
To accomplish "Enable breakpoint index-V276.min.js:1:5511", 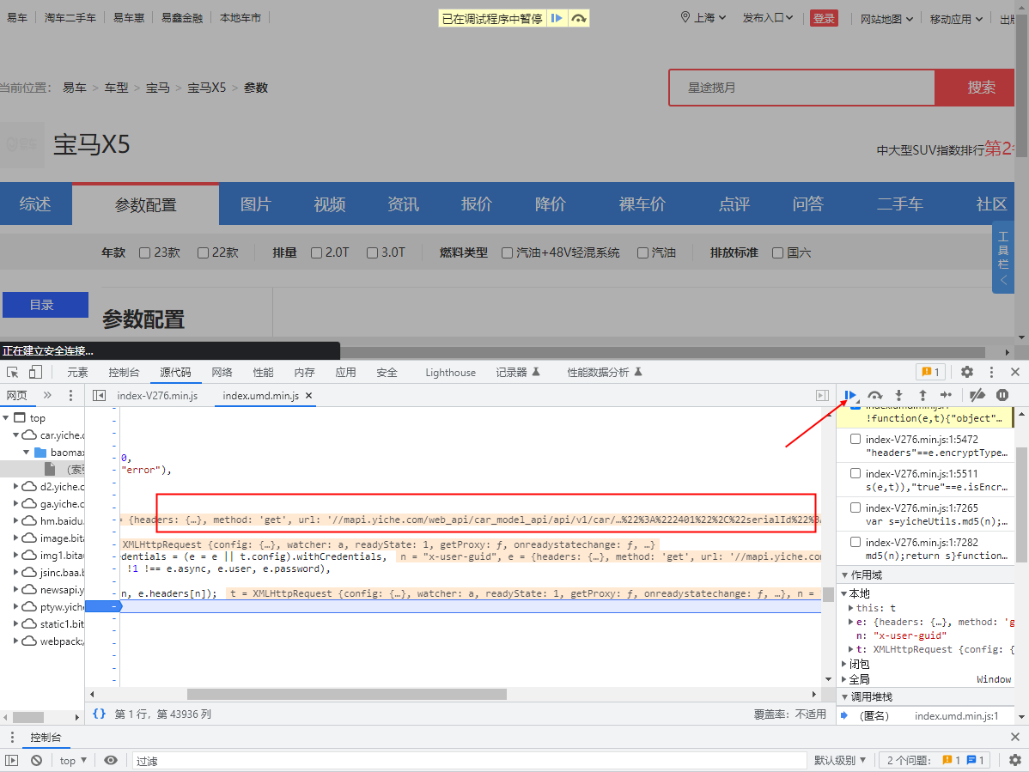I will (855, 473).
